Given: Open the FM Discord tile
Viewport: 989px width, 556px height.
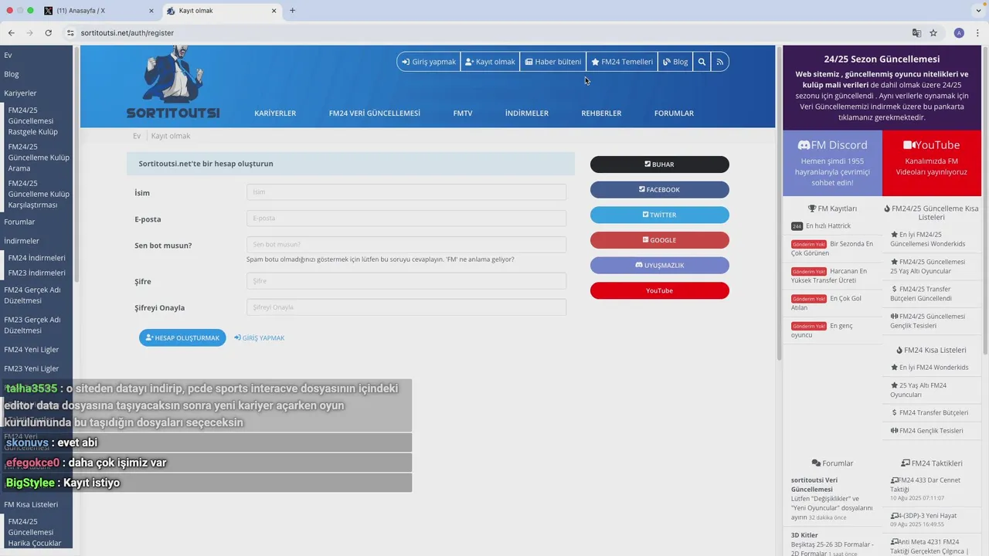Looking at the screenshot, I should pos(832,163).
